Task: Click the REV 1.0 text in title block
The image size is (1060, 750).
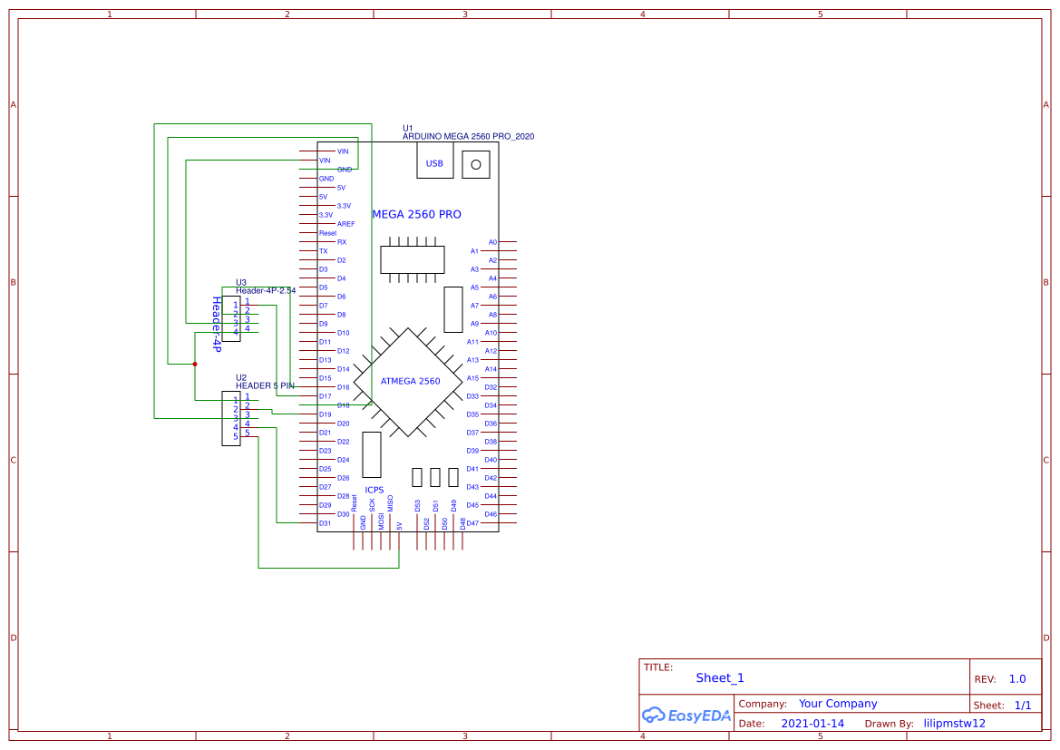Action: point(1015,677)
